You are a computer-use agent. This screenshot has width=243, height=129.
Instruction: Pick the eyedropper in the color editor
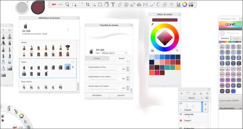(152, 24)
